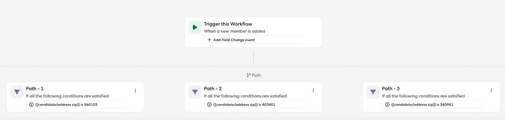This screenshot has width=505, height=120.
Task: Click condition number icon in Path - 3
Action: pyautogui.click(x=387, y=105)
